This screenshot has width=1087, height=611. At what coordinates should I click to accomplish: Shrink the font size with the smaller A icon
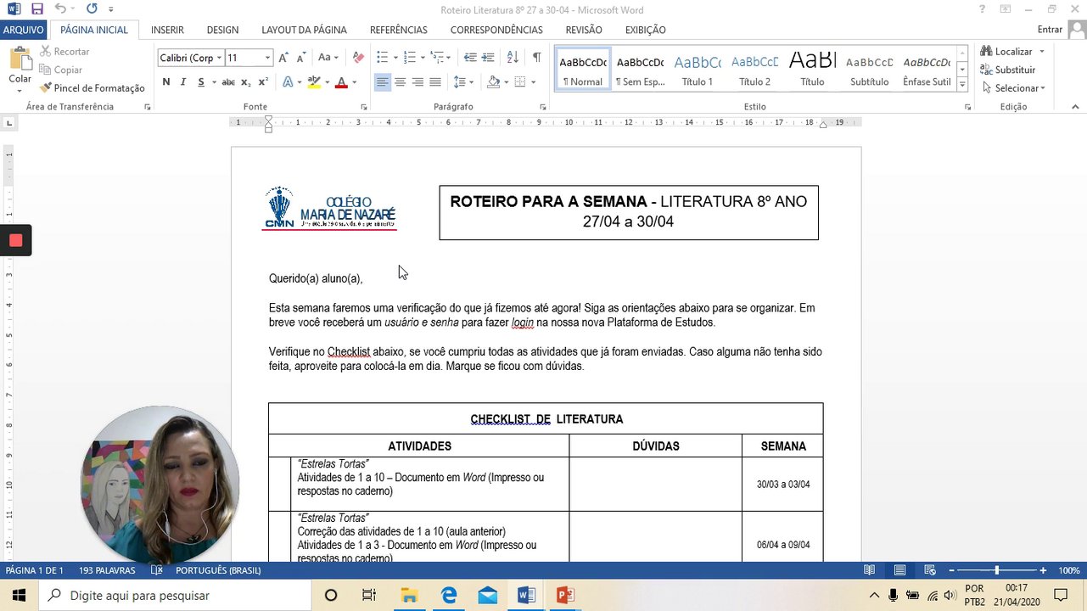coord(301,58)
